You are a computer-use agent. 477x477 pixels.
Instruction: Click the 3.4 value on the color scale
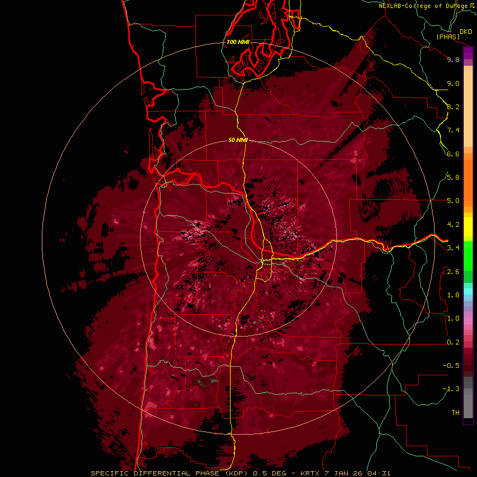click(453, 248)
